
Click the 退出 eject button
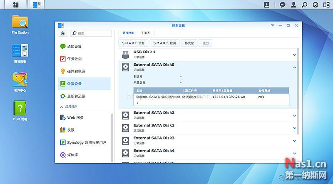pyautogui.click(x=206, y=43)
